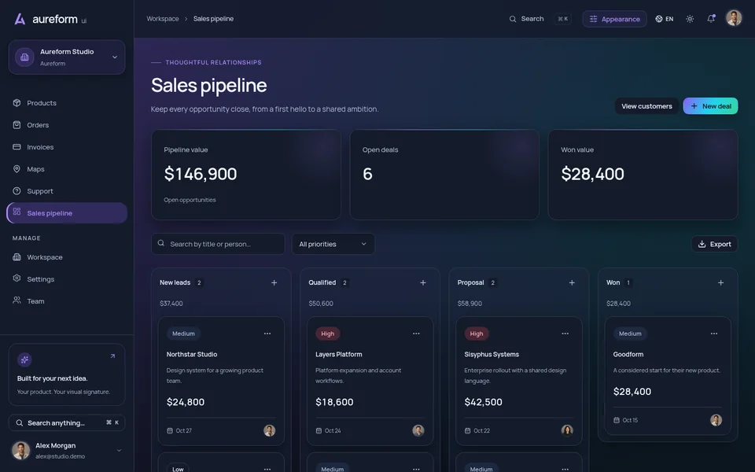Click the Sisyphus Systems deal title

pos(492,354)
